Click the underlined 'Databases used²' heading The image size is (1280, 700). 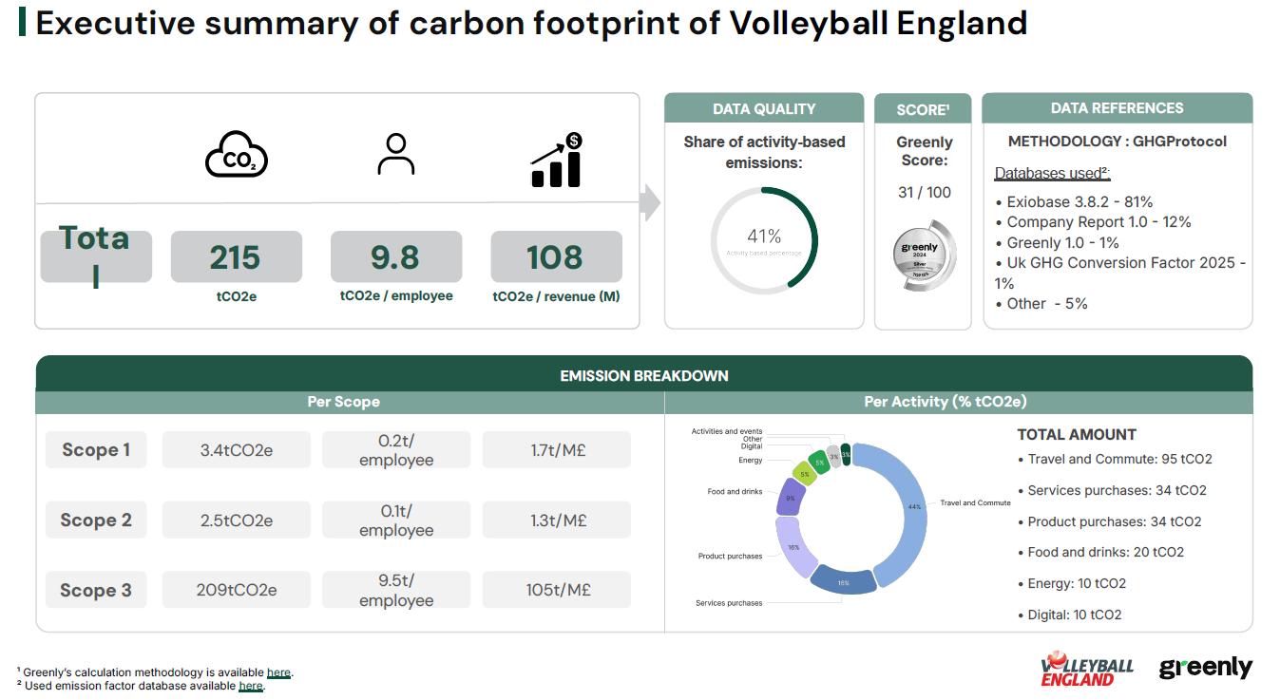(1053, 173)
